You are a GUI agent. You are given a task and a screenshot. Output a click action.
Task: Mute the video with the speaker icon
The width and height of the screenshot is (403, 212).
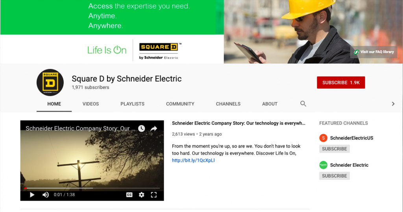tap(46, 195)
